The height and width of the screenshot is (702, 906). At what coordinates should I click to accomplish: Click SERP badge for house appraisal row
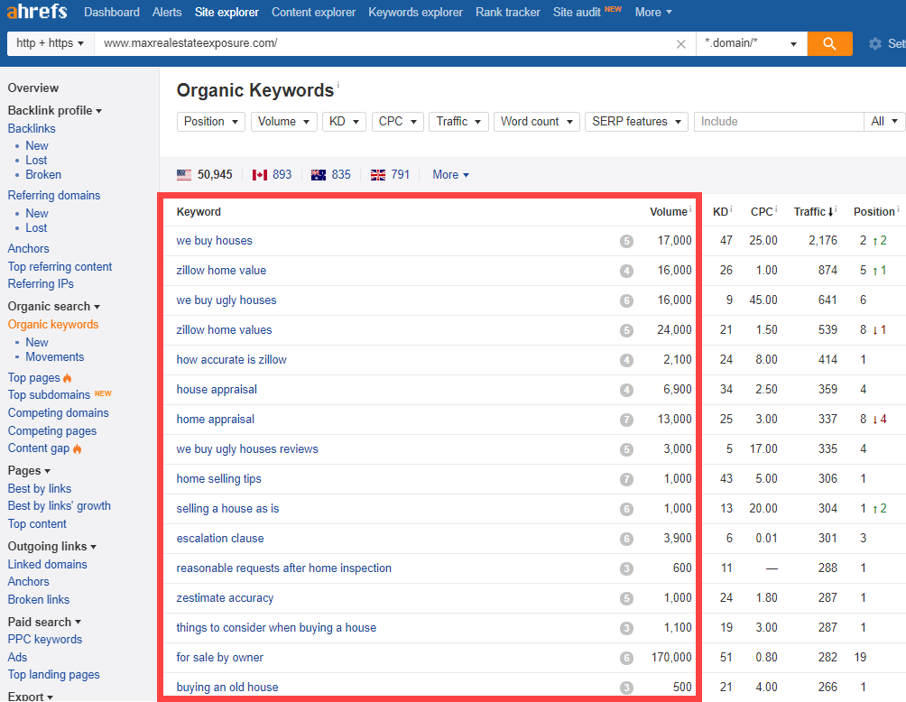pos(626,390)
